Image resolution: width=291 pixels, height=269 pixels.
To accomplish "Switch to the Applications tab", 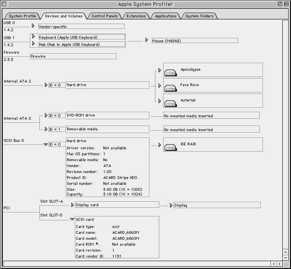I will 166,16.
